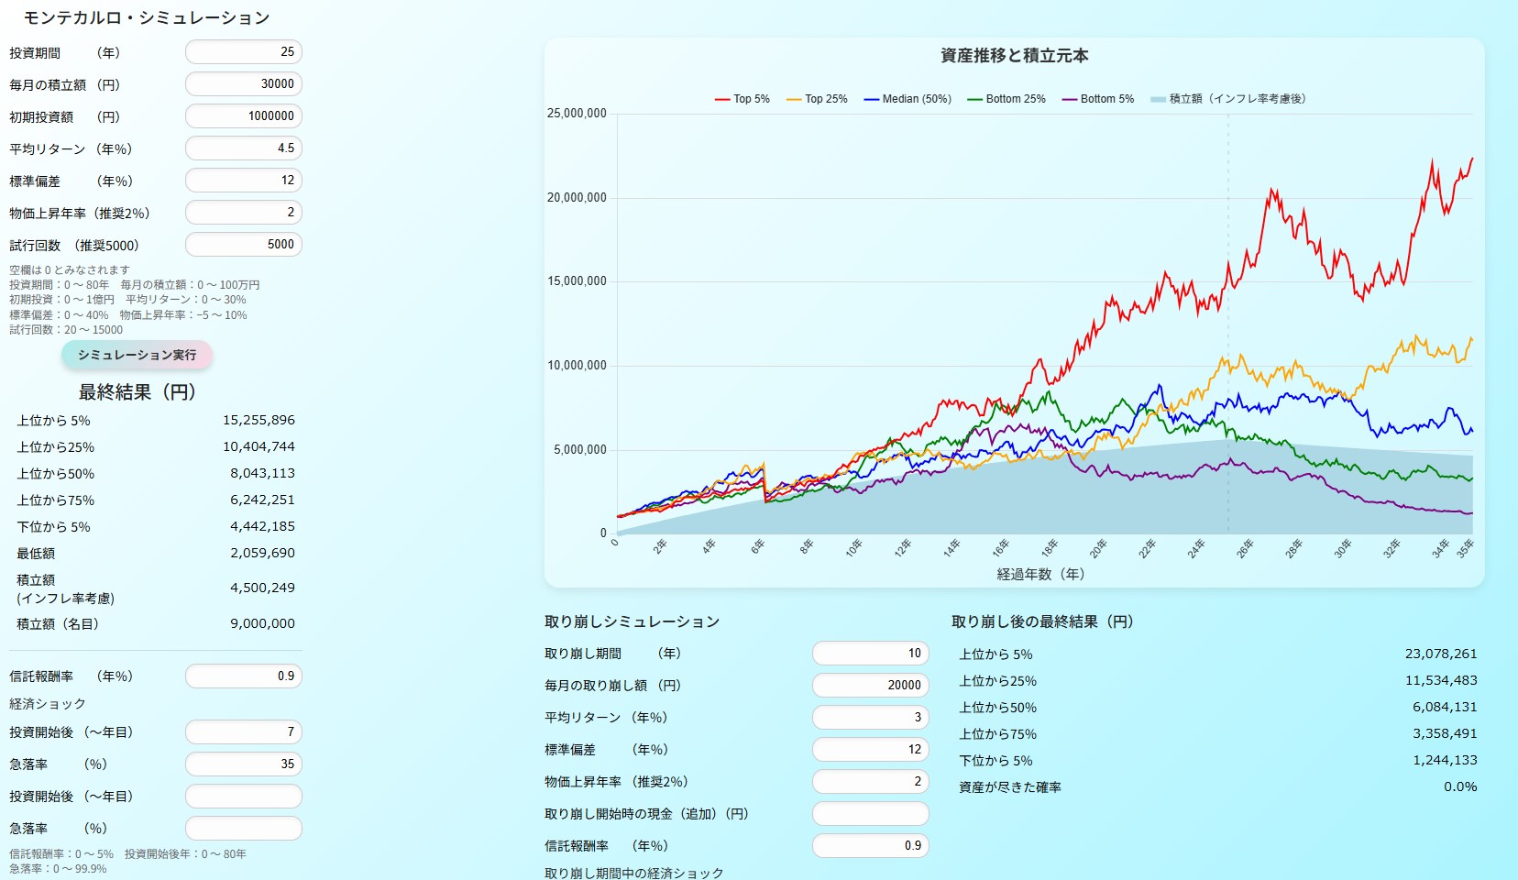Focus the 毎月の取り崩し額 field

coord(870,686)
